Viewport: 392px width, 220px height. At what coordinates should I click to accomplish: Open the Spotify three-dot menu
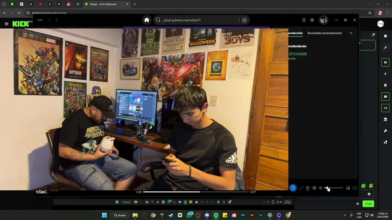(40, 20)
